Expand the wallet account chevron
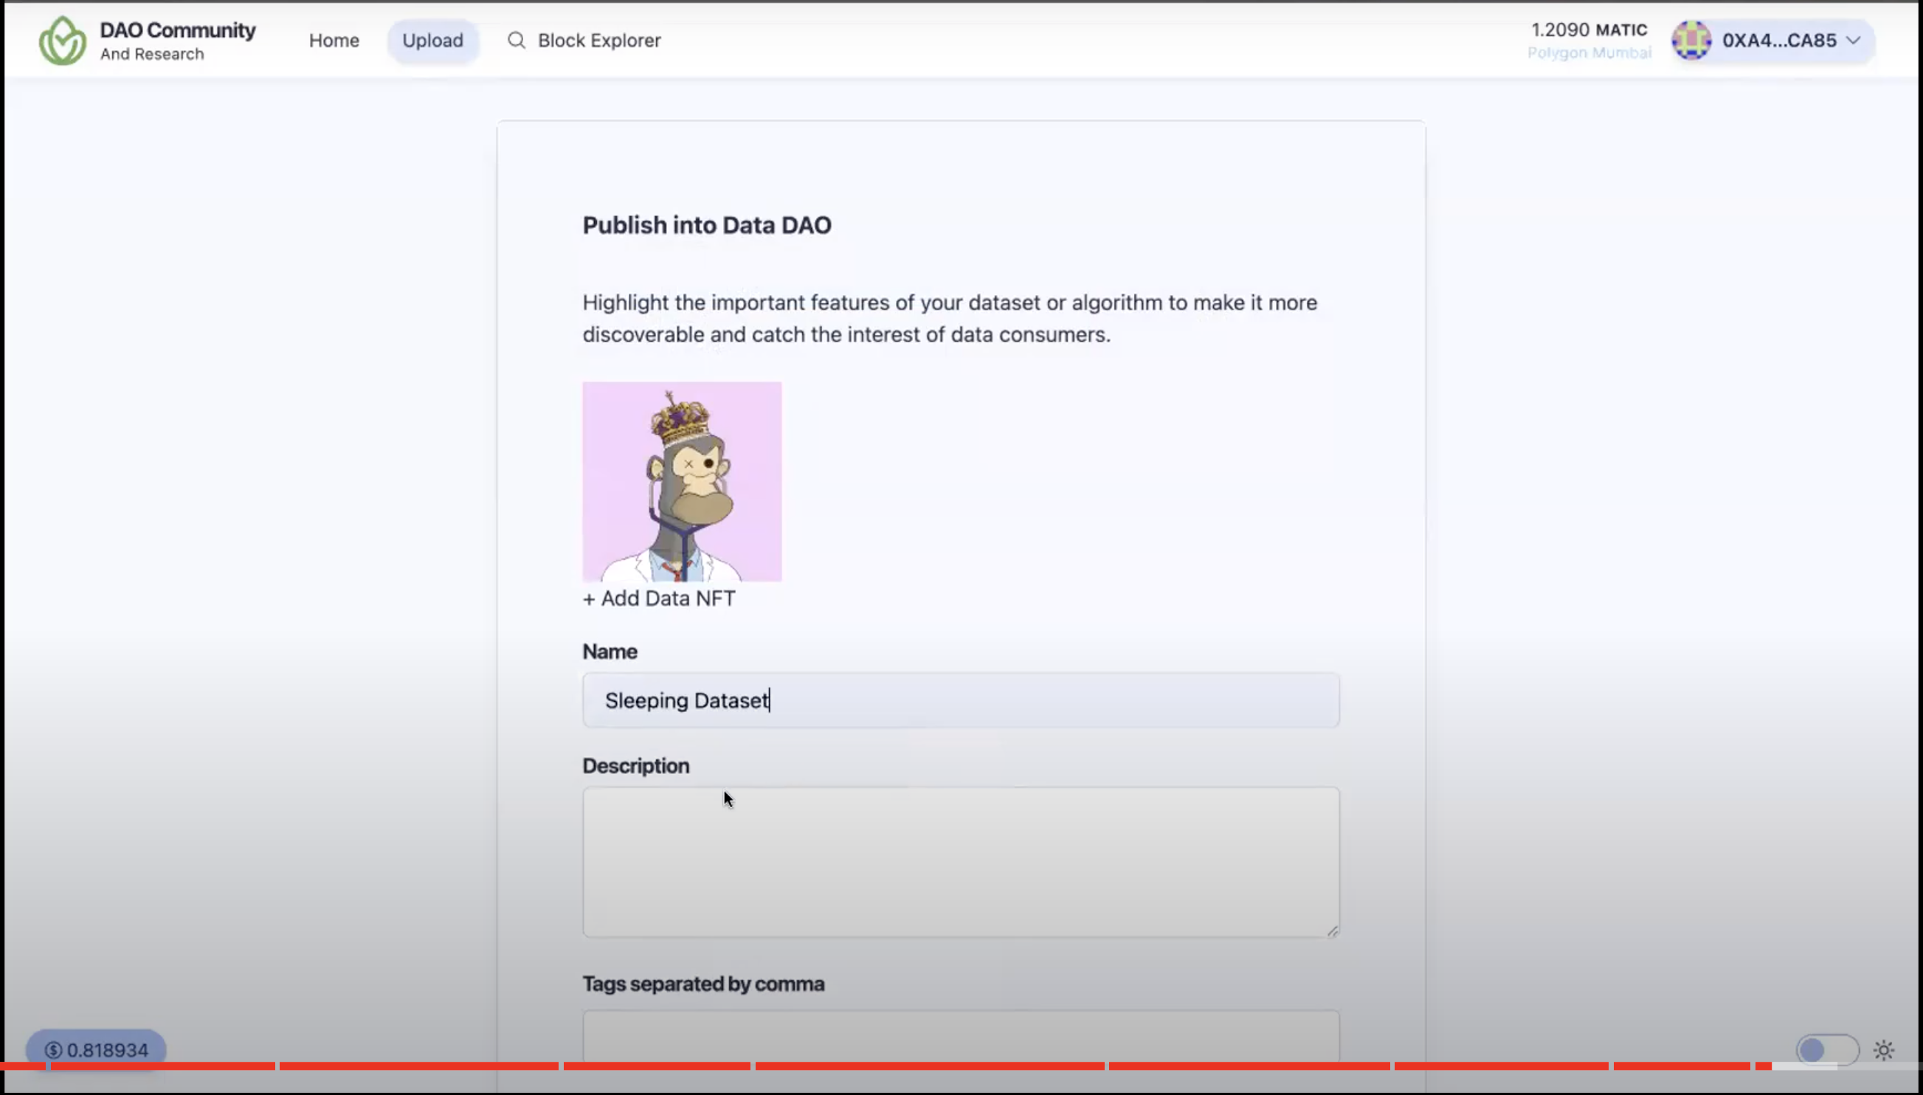The height and width of the screenshot is (1095, 1923). point(1854,41)
